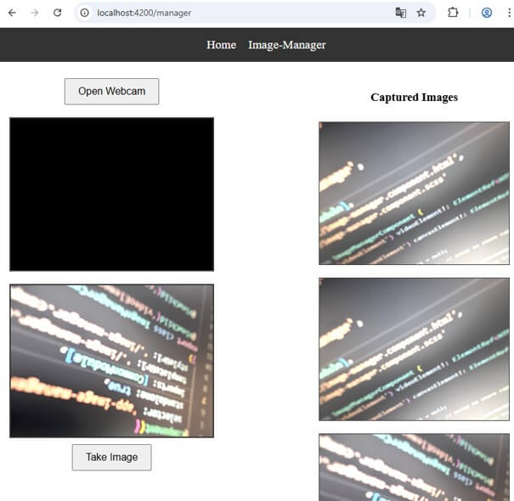Reload the current page
Viewport: 514px width, 501px height.
(58, 13)
